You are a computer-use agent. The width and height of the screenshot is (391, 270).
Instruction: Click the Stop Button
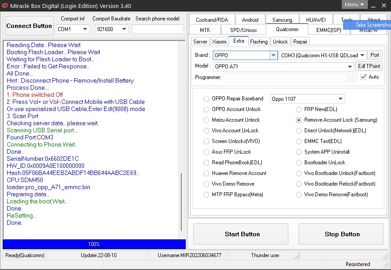coord(341,234)
